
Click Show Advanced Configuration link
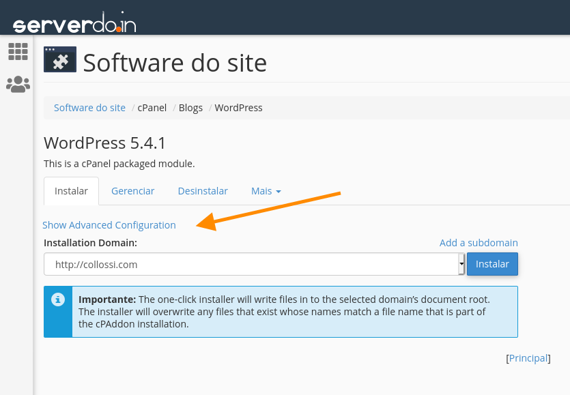[109, 225]
